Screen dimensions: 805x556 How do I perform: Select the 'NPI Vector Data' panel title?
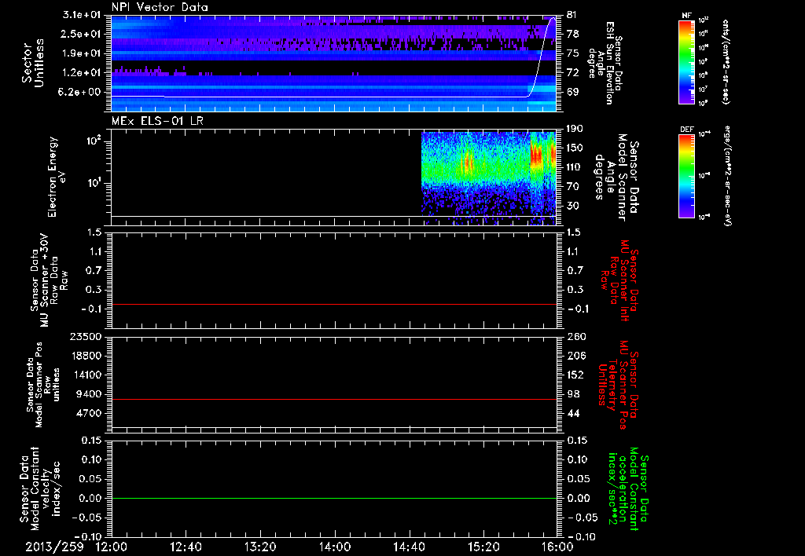[x=160, y=7]
